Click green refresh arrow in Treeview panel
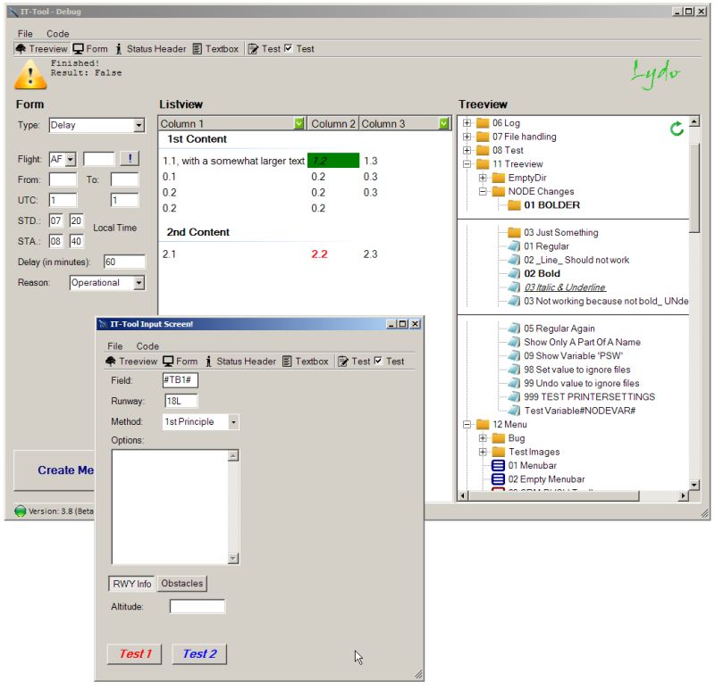Image resolution: width=715 pixels, height=690 pixels. 677,129
